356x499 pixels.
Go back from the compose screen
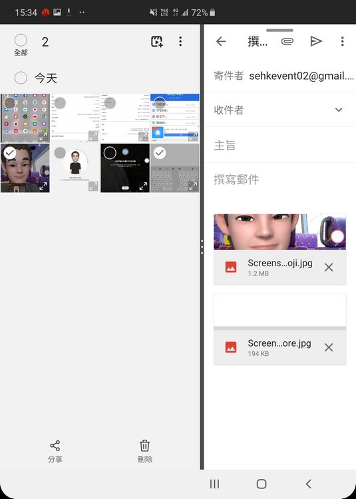click(221, 41)
